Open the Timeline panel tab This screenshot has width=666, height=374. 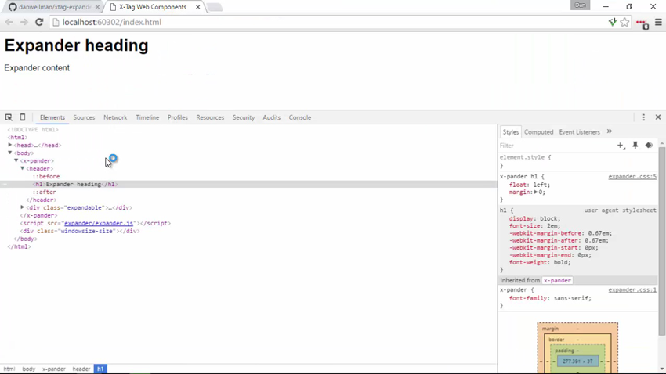click(x=147, y=117)
